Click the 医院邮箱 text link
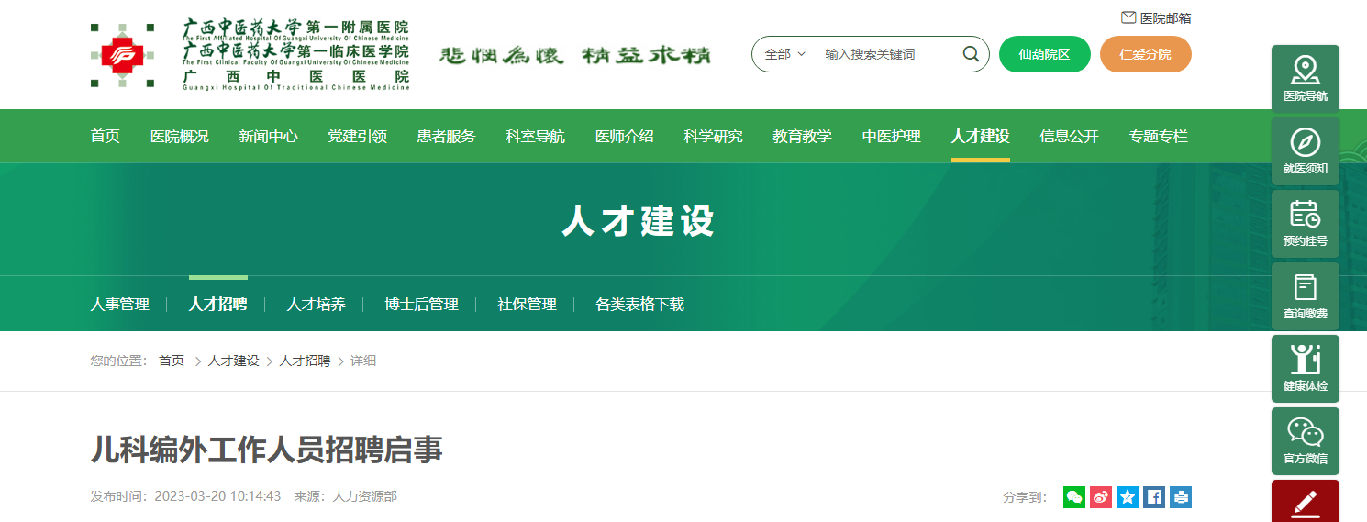 (x=1166, y=17)
